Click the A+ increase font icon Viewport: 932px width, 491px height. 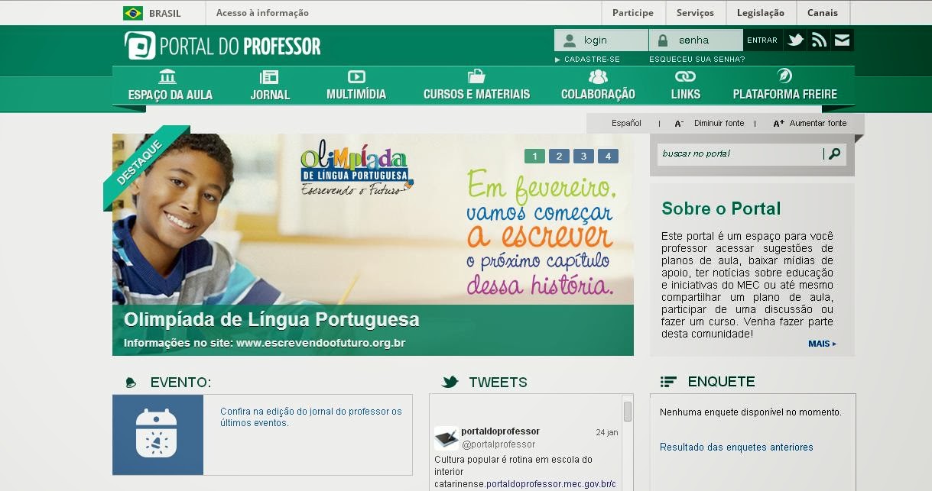778,124
